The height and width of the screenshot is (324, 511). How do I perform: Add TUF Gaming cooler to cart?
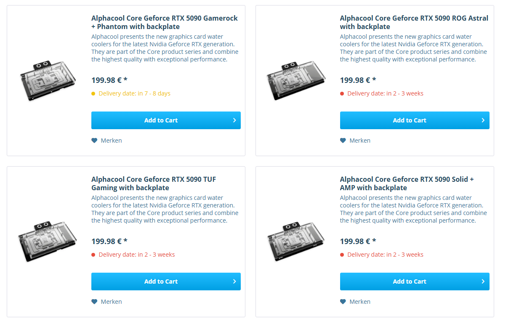[166, 282]
